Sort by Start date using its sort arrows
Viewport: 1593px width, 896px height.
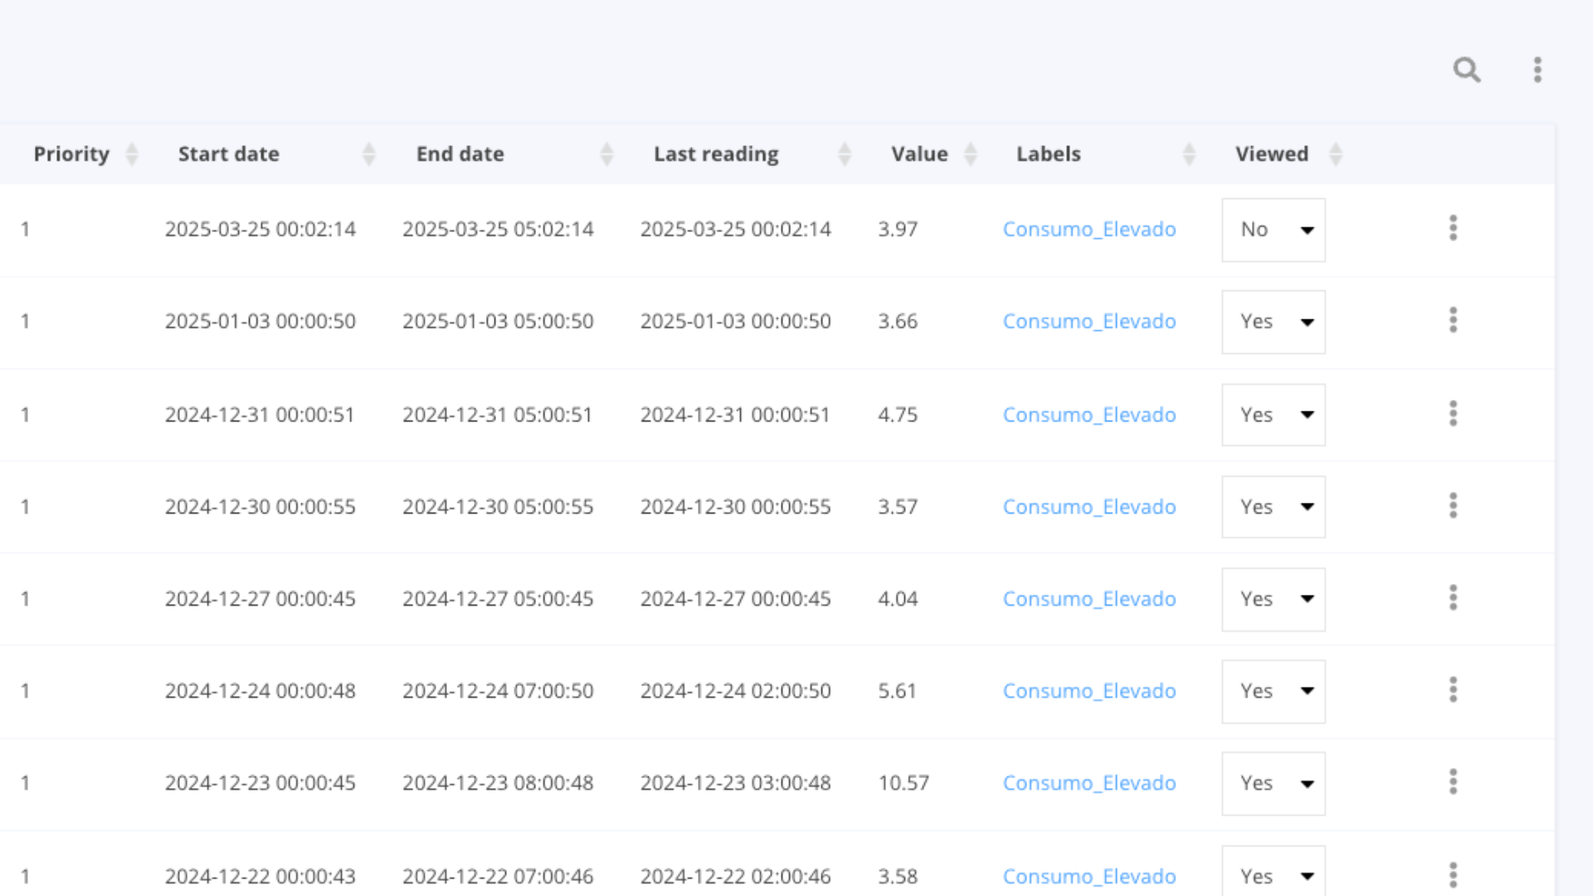[x=369, y=154]
